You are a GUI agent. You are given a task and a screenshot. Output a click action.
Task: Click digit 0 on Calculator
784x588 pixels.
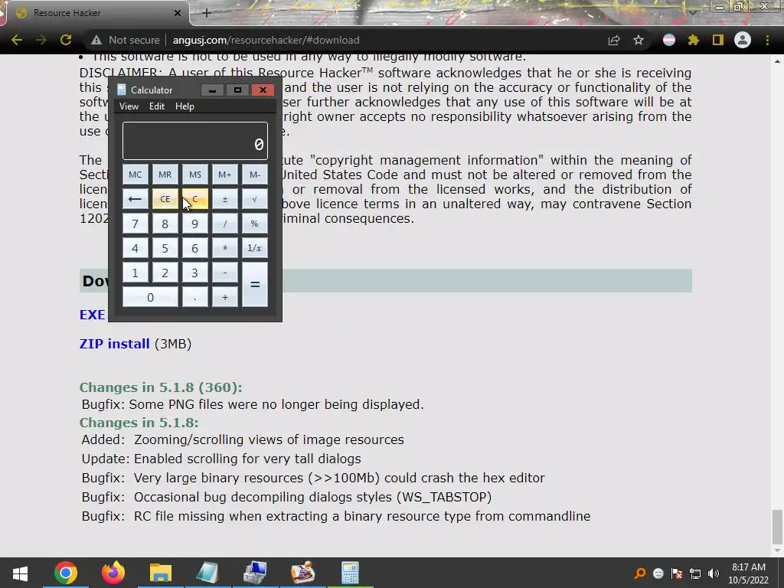(150, 297)
